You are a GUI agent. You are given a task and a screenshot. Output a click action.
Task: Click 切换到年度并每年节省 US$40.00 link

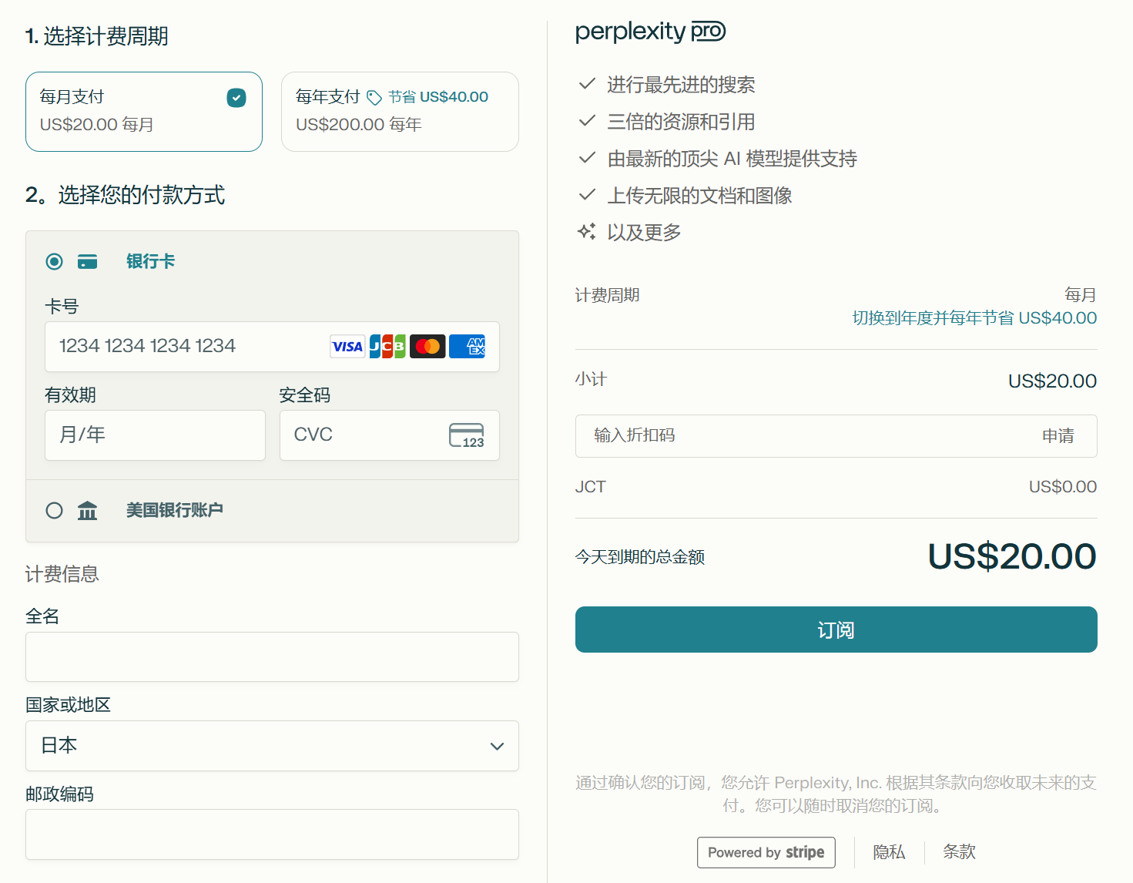pos(974,318)
